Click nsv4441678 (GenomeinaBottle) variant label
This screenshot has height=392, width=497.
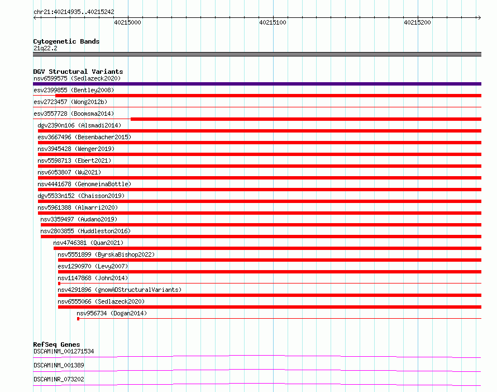[84, 184]
